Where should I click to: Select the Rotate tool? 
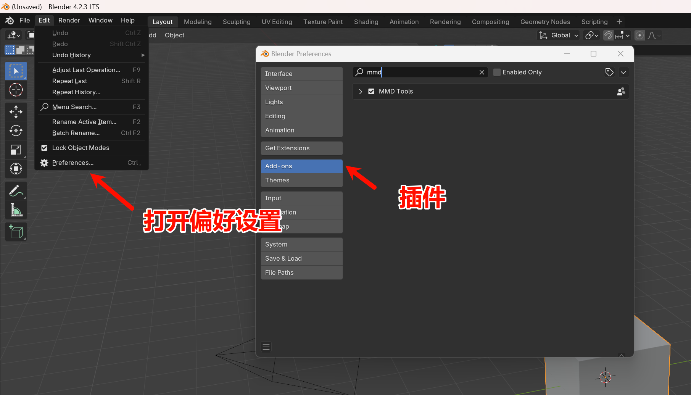pos(16,131)
